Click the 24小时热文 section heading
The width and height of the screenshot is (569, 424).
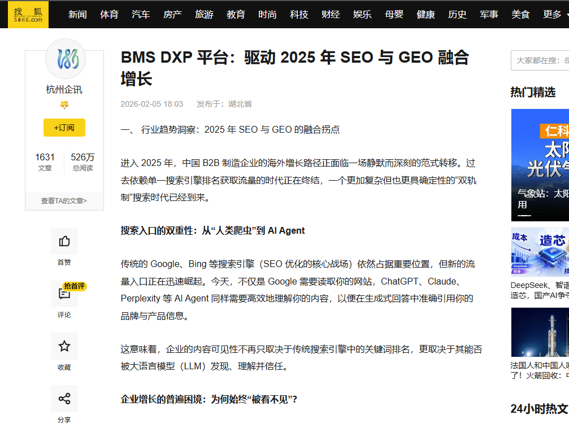point(539,409)
